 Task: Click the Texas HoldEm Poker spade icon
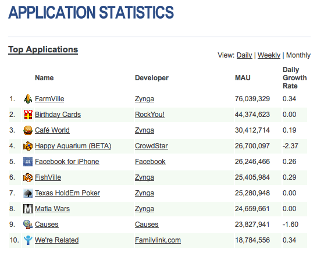[x=28, y=193]
